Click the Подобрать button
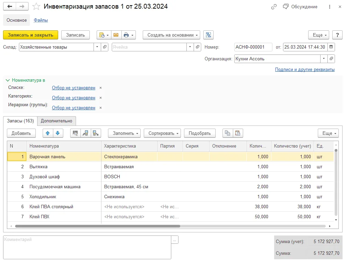Image resolution: width=346 pixels, height=261 pixels. (200, 133)
